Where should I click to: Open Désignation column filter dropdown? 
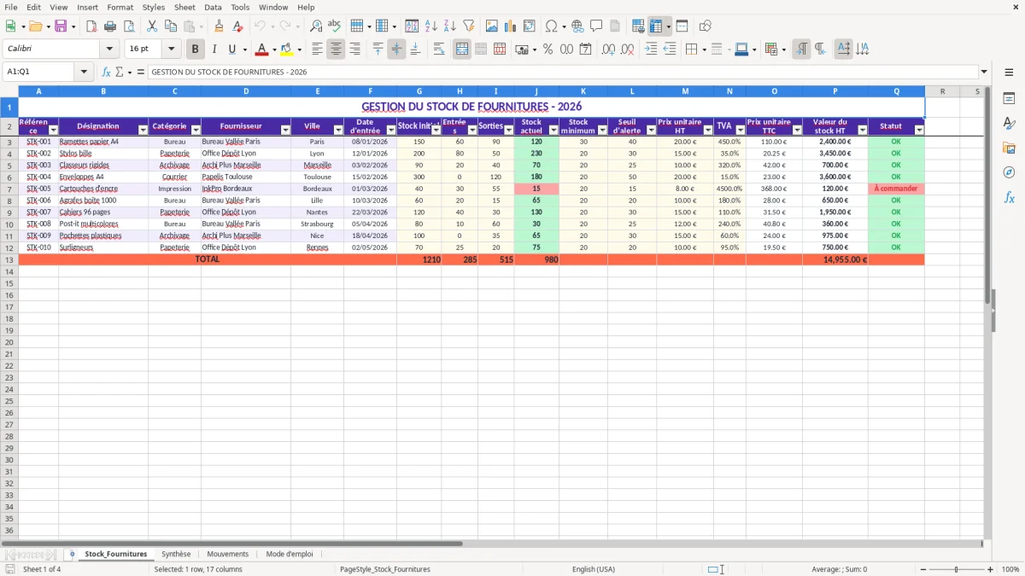[x=143, y=131]
